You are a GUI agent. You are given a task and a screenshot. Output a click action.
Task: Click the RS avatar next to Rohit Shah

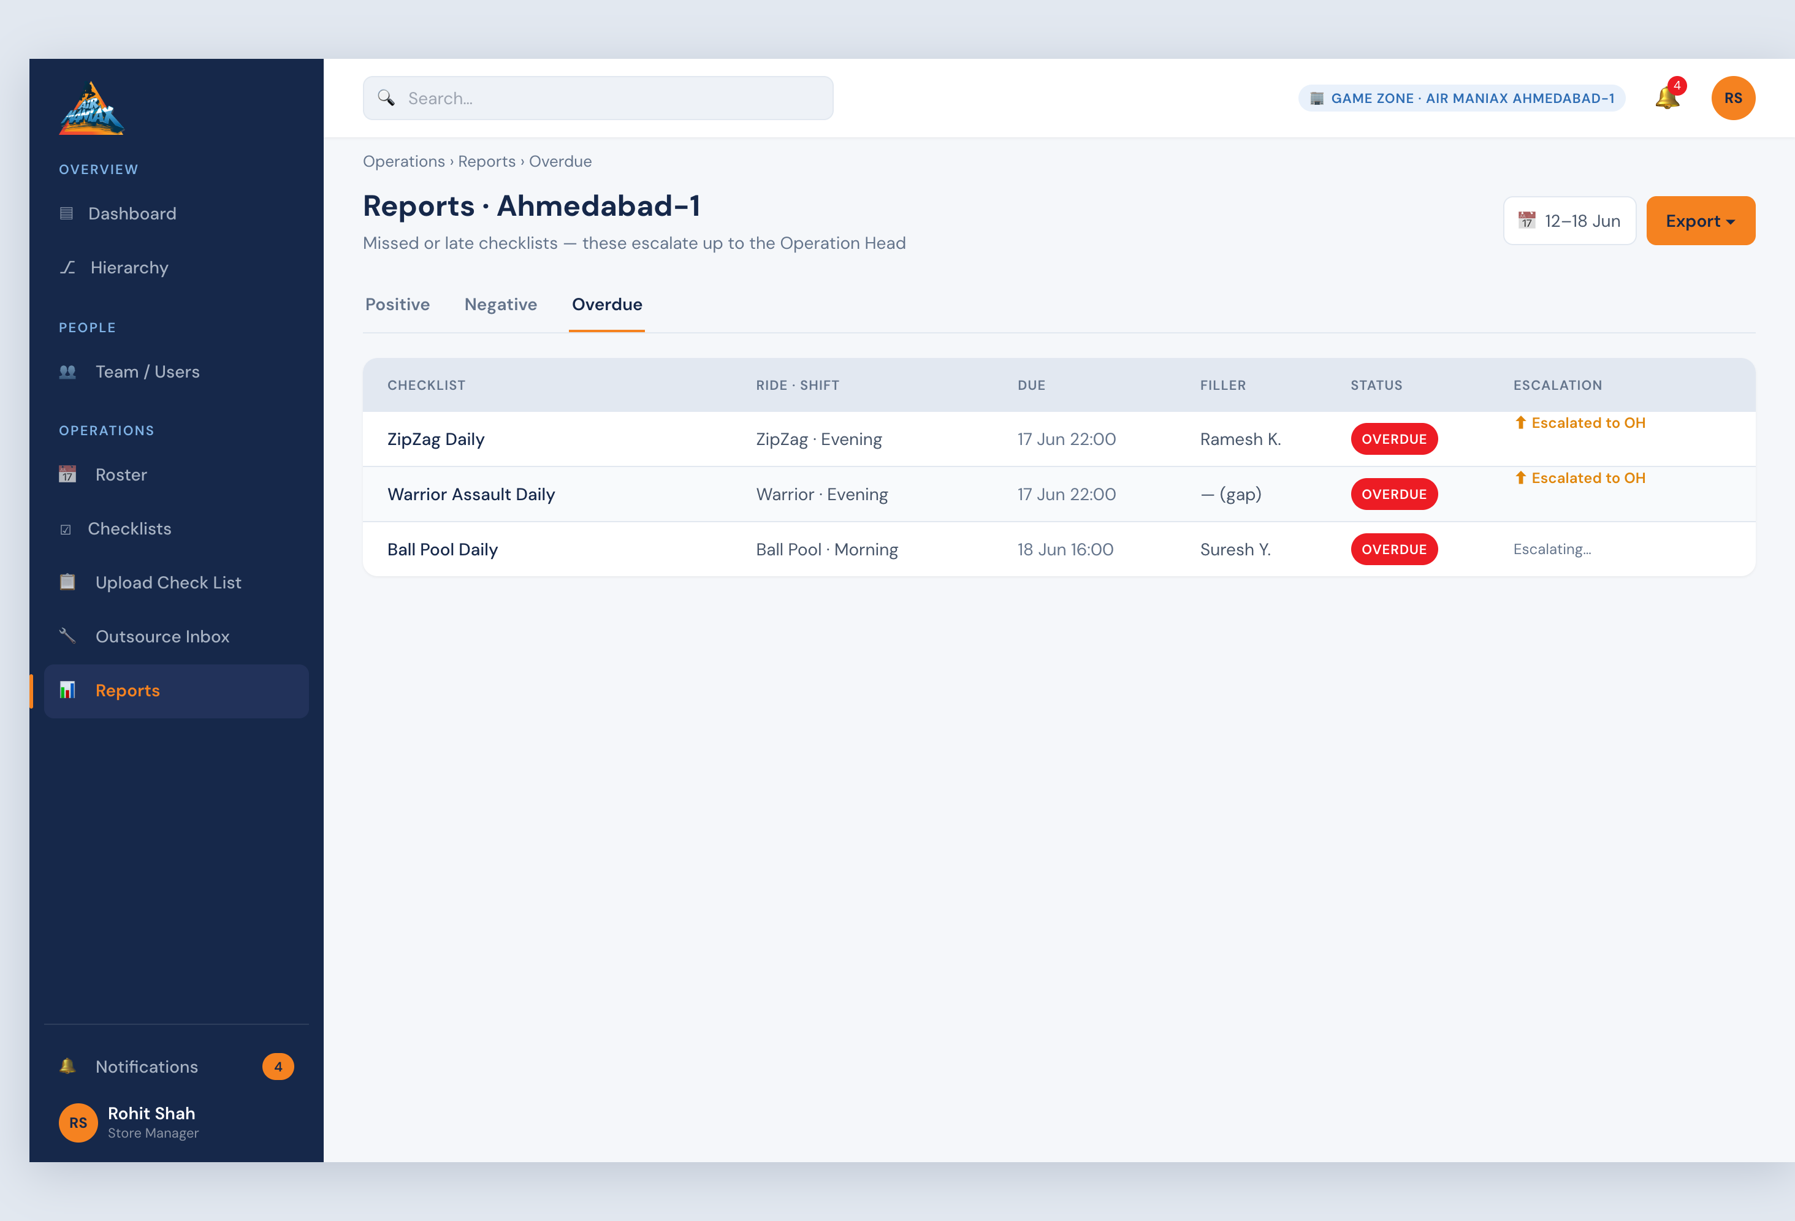tap(79, 1122)
